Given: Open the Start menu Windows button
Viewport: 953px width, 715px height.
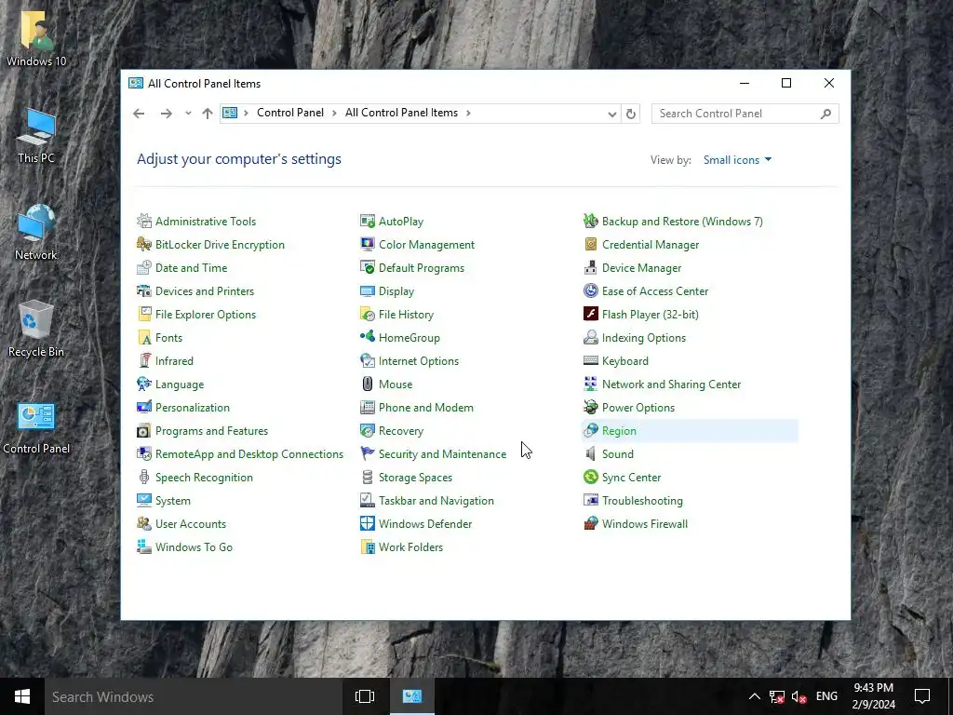Looking at the screenshot, I should [22, 696].
